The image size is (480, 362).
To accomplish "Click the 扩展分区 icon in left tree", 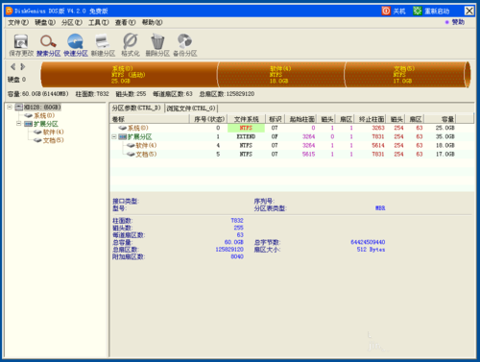I will (x=29, y=124).
